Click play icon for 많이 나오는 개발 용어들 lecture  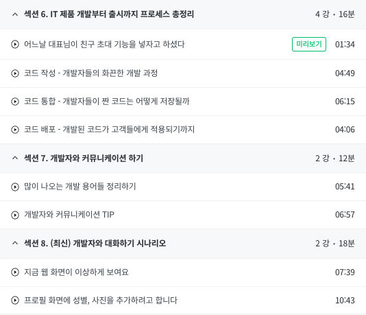(15, 187)
